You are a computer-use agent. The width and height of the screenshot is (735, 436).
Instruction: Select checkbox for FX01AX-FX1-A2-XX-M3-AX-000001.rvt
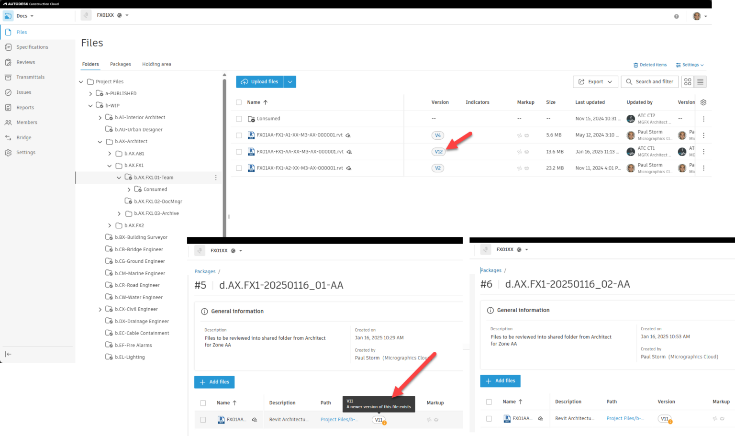(x=239, y=168)
